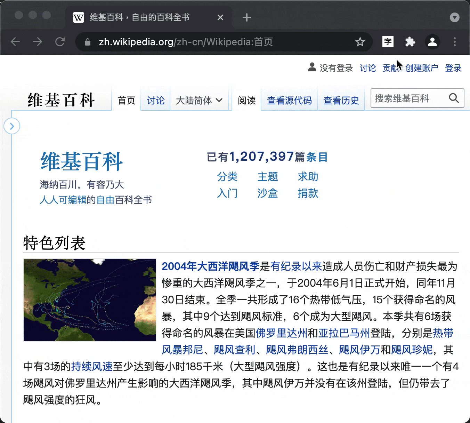470x423 pixels.
Task: Open the 分类 portal link
Action: tap(227, 177)
